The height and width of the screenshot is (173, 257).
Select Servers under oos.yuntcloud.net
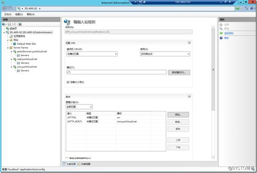point(25,71)
